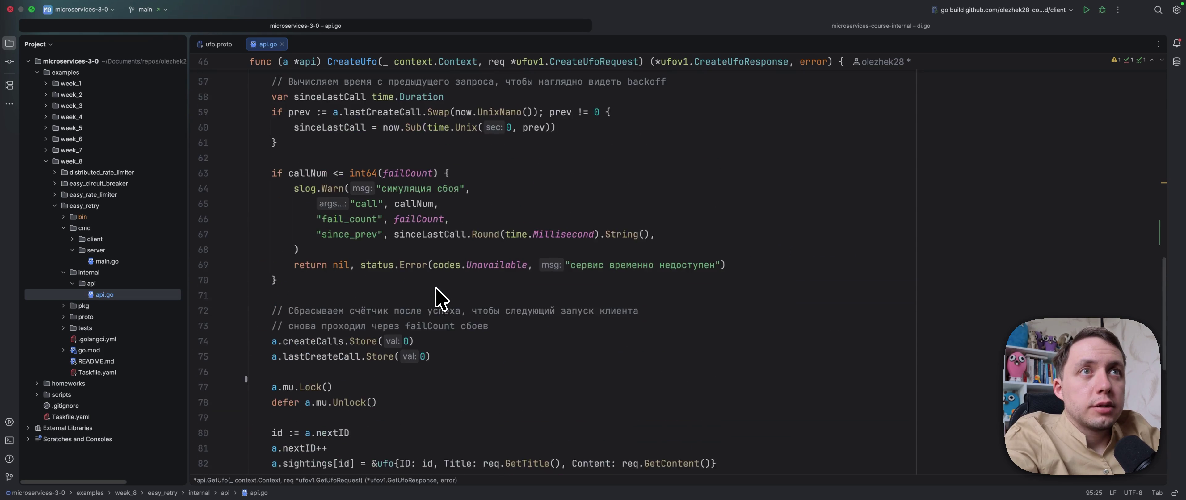Switch to the ufo.proto tab
The width and height of the screenshot is (1186, 500).
click(x=215, y=44)
